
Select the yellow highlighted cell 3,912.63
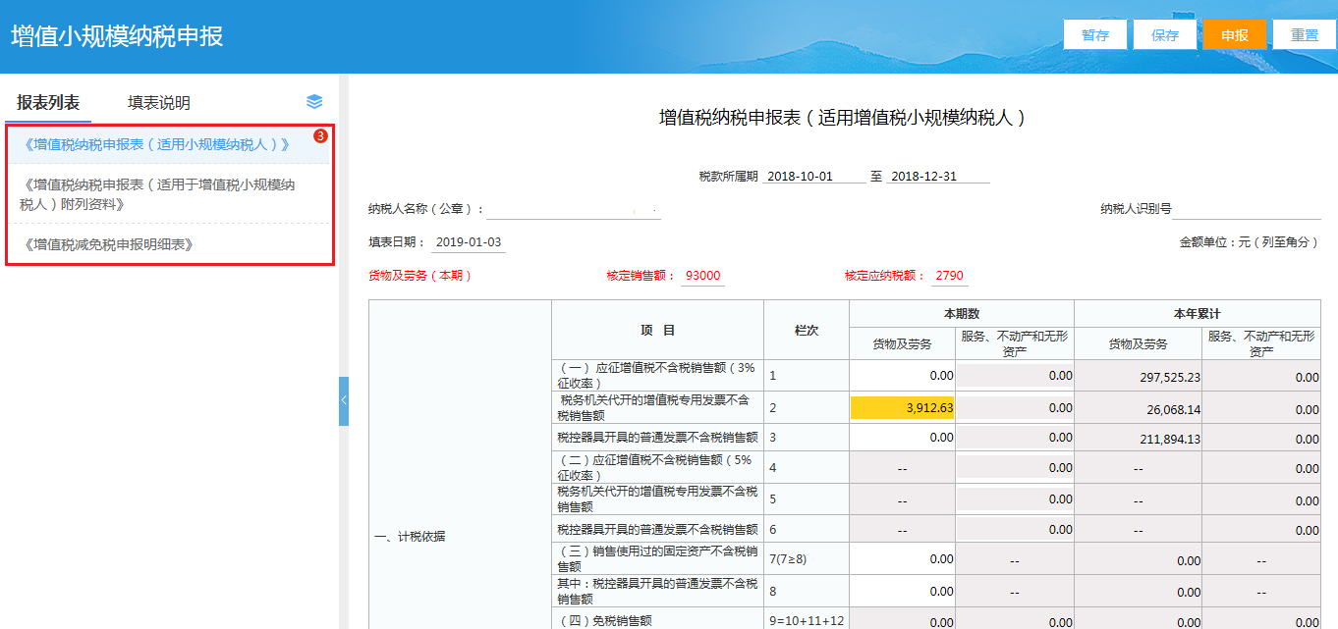901,406
